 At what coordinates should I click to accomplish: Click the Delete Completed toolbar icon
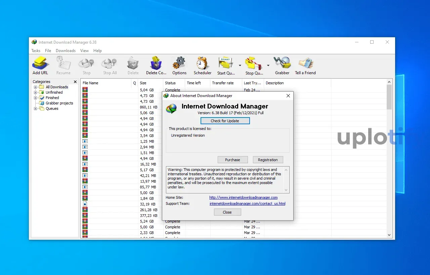(156, 63)
